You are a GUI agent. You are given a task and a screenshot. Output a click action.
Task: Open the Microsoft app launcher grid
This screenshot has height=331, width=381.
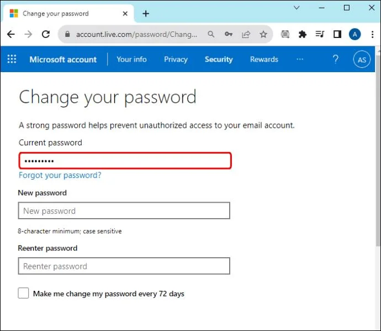pyautogui.click(x=12, y=59)
